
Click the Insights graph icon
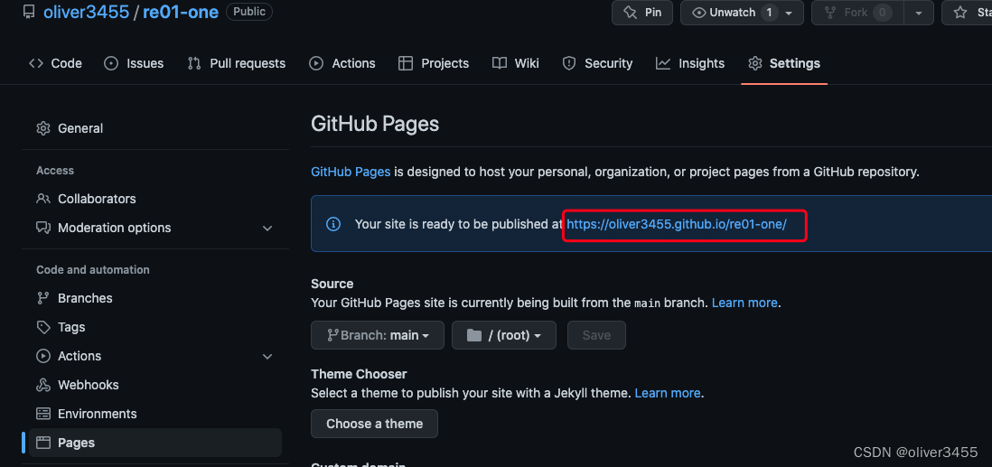(663, 63)
